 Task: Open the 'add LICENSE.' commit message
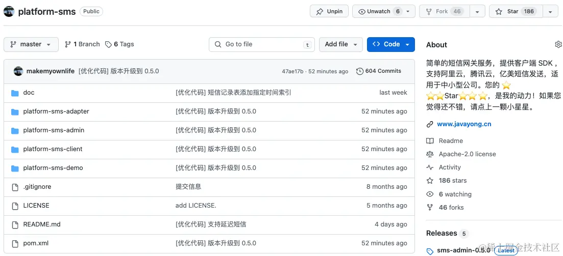click(195, 206)
